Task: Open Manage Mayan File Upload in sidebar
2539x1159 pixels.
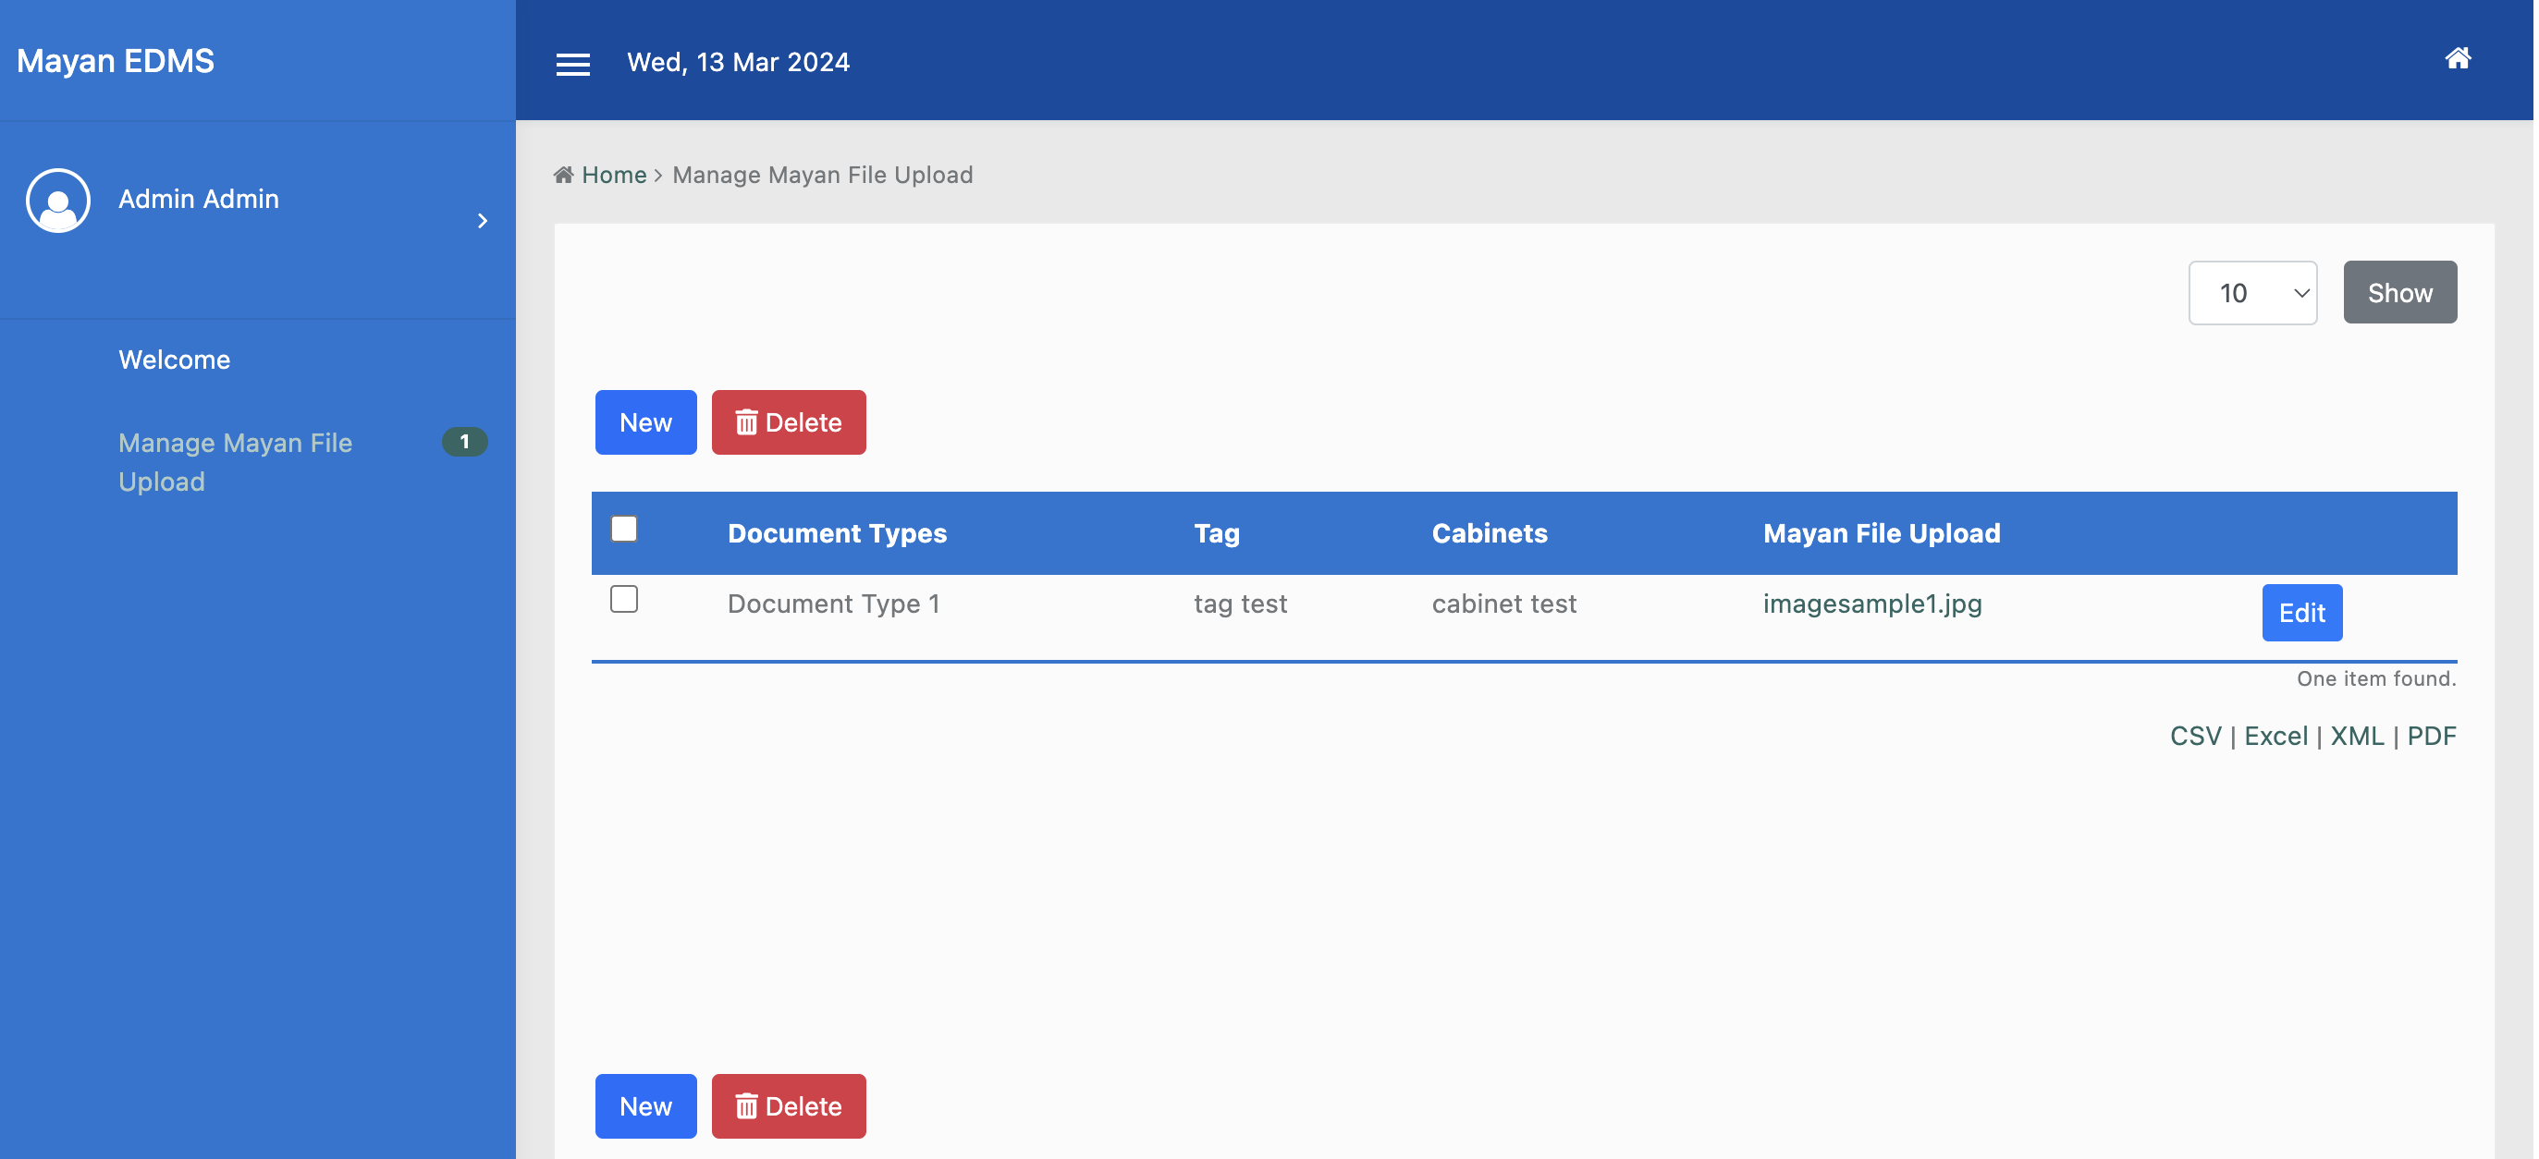Action: 236,461
